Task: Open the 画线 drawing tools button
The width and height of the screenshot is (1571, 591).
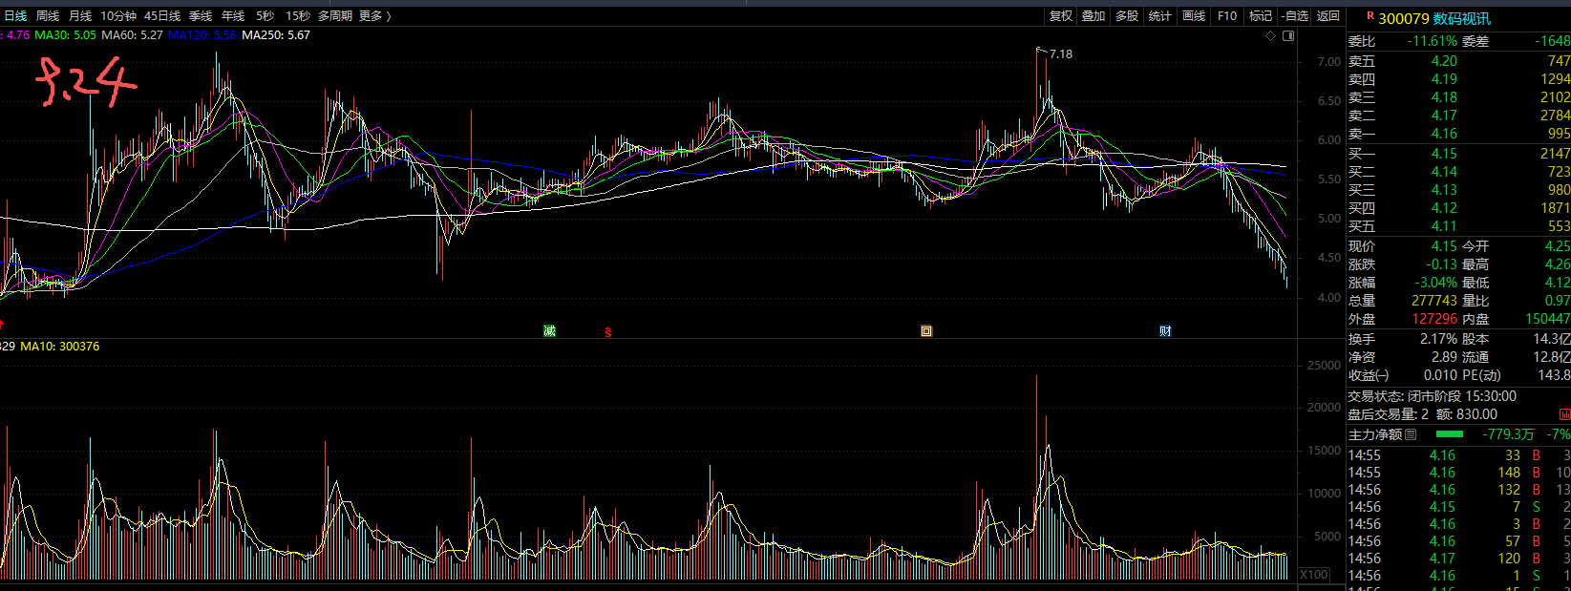Action: click(1194, 15)
